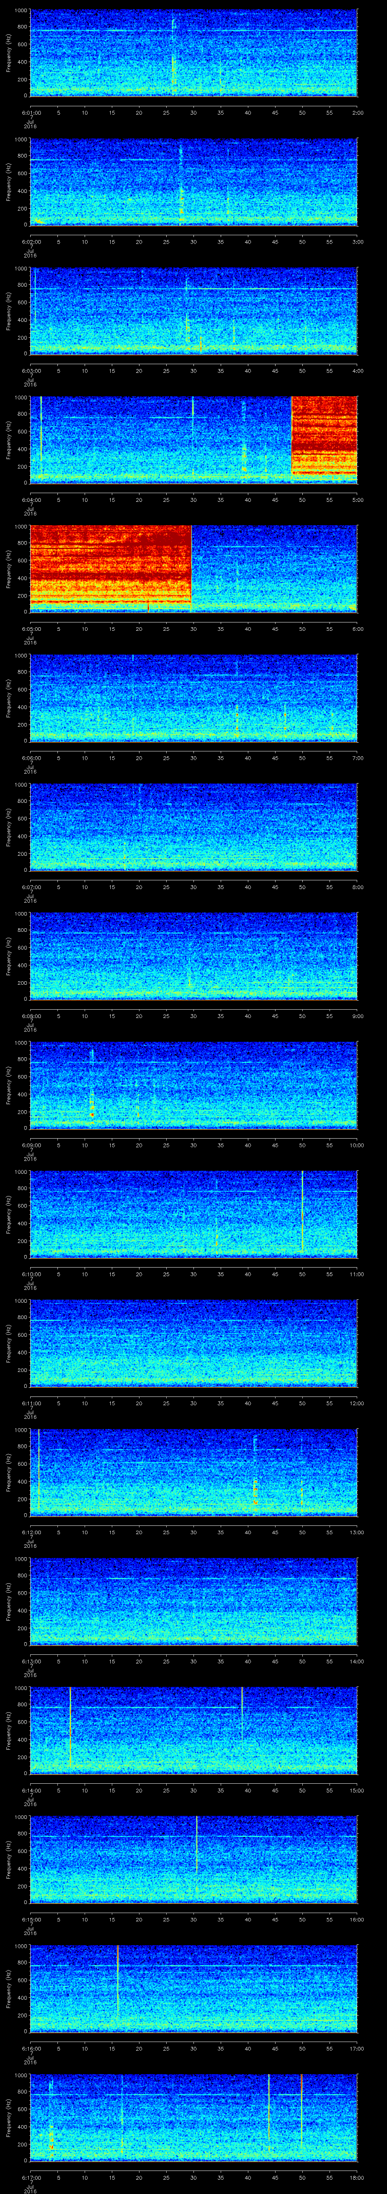Click the "6:17:00" start time label
The width and height of the screenshot is (387, 2194).
pos(31,2177)
